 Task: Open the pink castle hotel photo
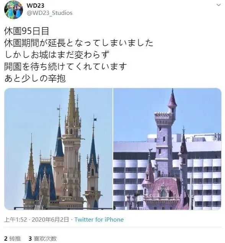167,149
